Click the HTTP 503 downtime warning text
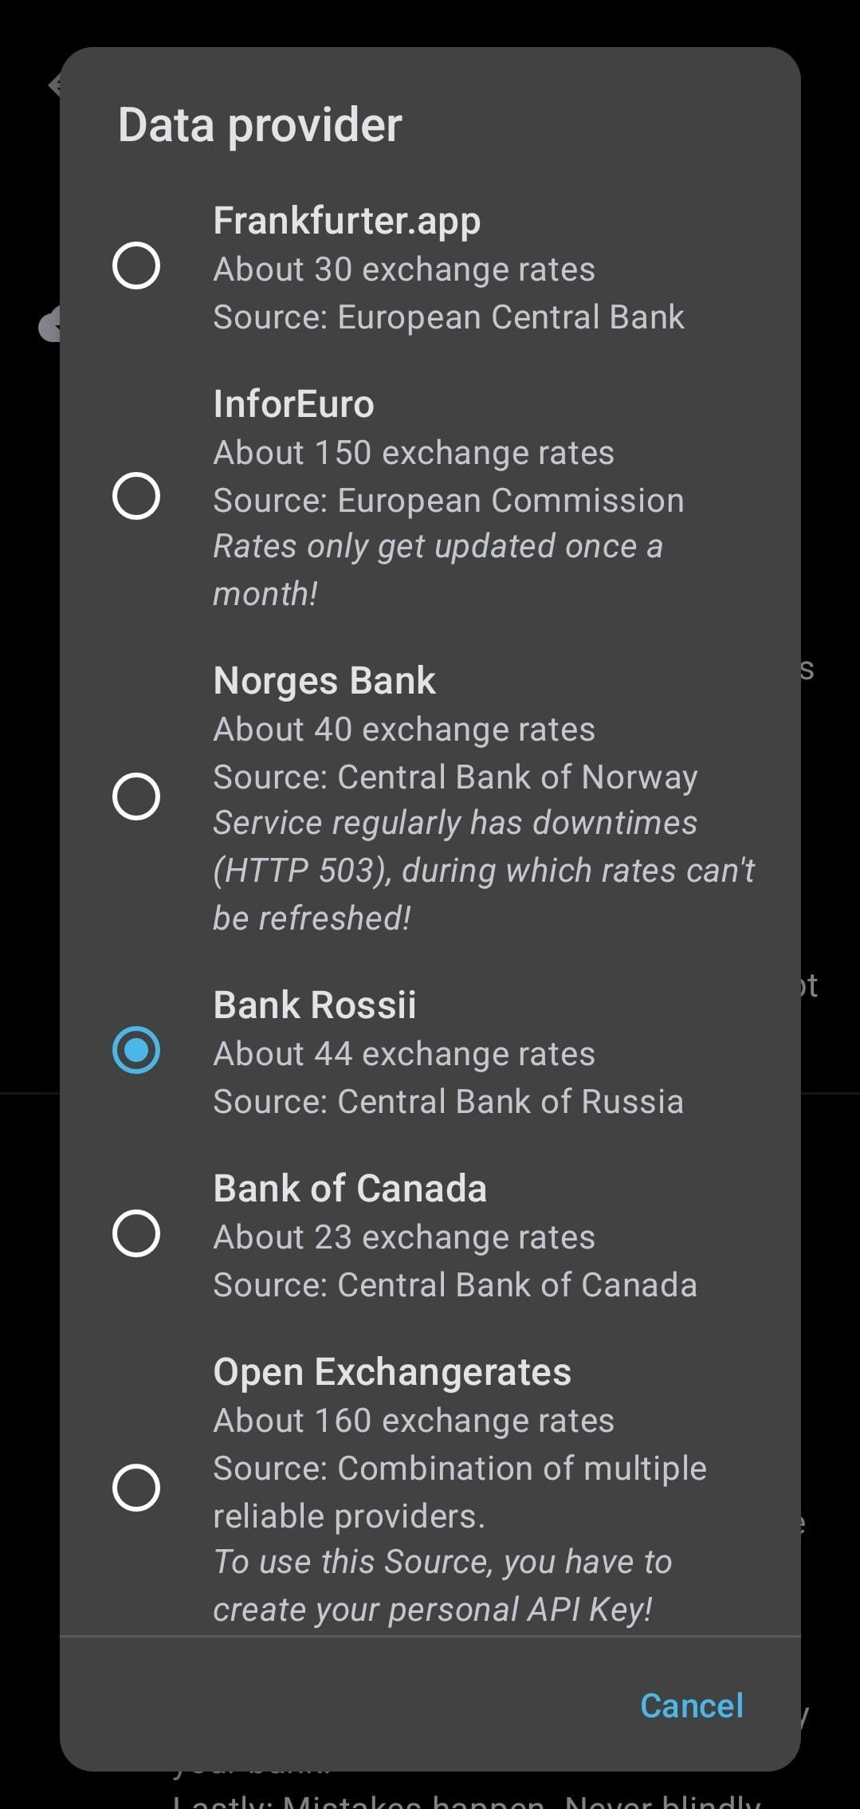The width and height of the screenshot is (860, 1809). (483, 871)
